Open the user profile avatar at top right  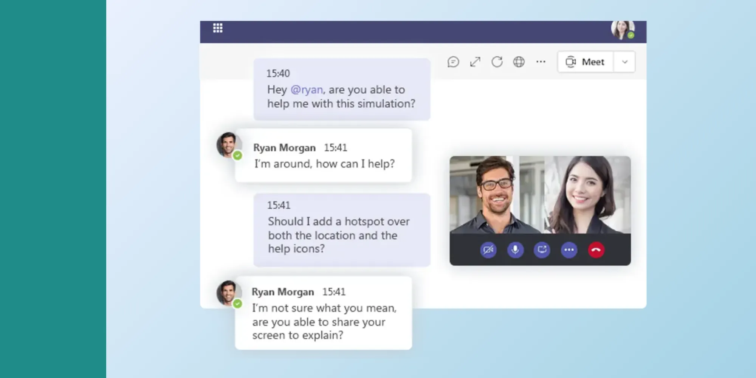coord(623,29)
